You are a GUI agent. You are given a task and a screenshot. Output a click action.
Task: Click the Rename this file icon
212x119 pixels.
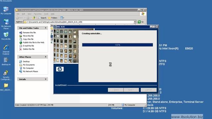point(21,32)
